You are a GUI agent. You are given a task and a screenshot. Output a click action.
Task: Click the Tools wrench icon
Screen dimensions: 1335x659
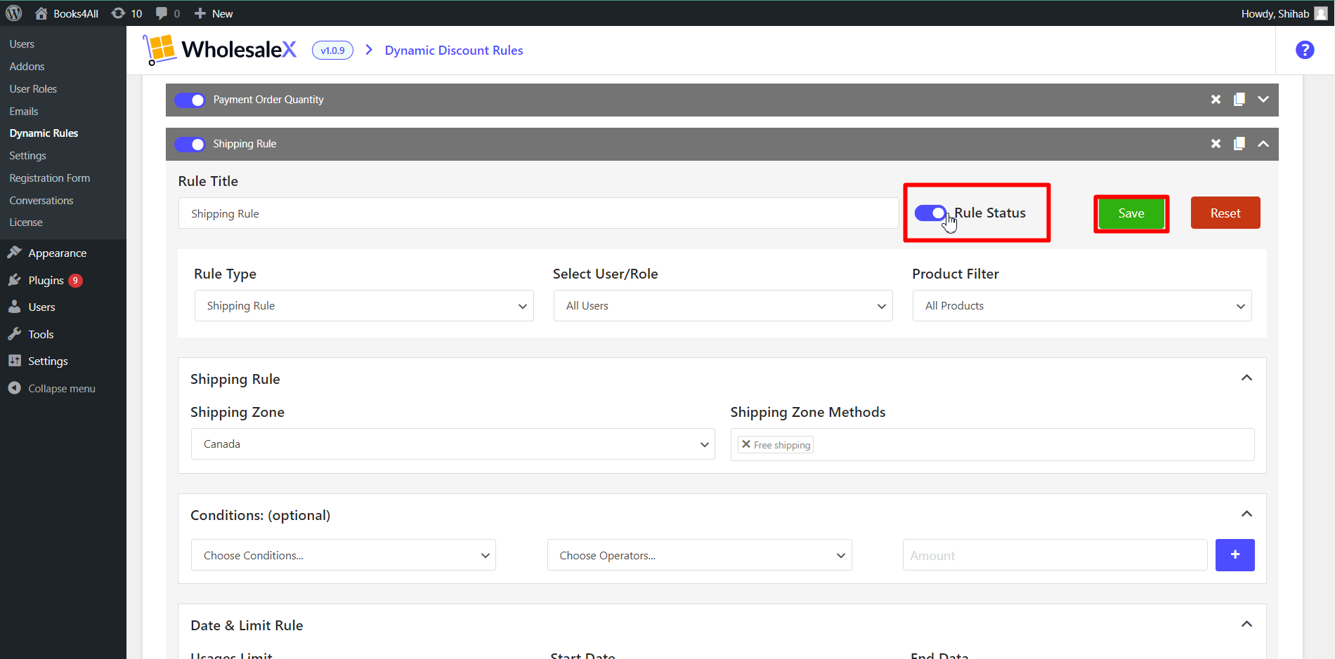tap(14, 334)
